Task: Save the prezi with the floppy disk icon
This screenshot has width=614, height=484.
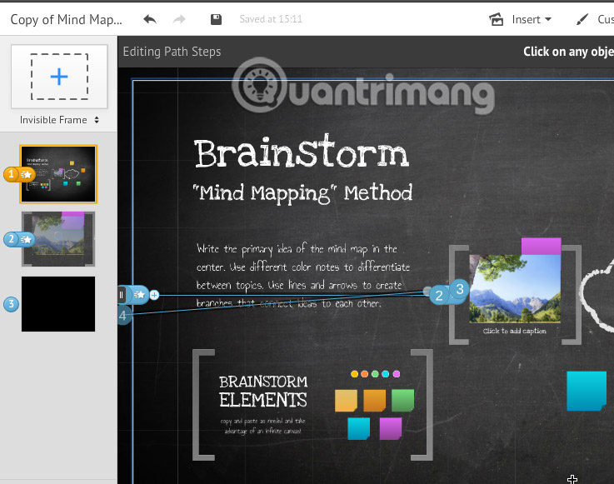Action: [x=216, y=19]
